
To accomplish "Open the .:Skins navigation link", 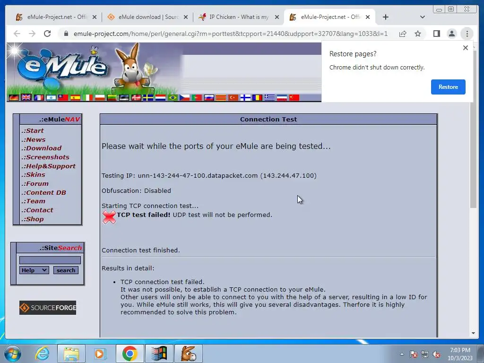I will click(x=33, y=175).
